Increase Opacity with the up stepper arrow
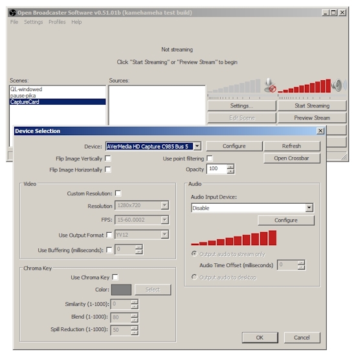This screenshot has height=357, width=356. pyautogui.click(x=230, y=166)
